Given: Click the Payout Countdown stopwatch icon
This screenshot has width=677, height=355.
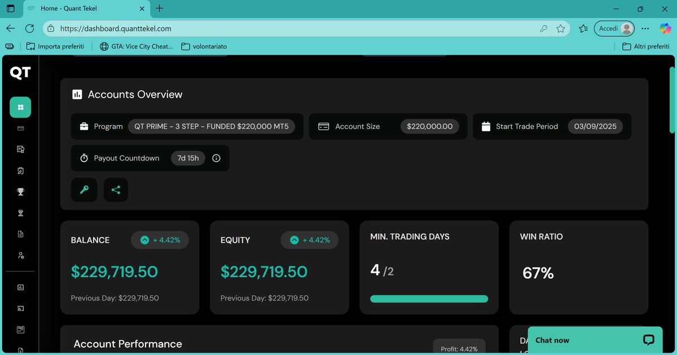Looking at the screenshot, I should [x=84, y=158].
